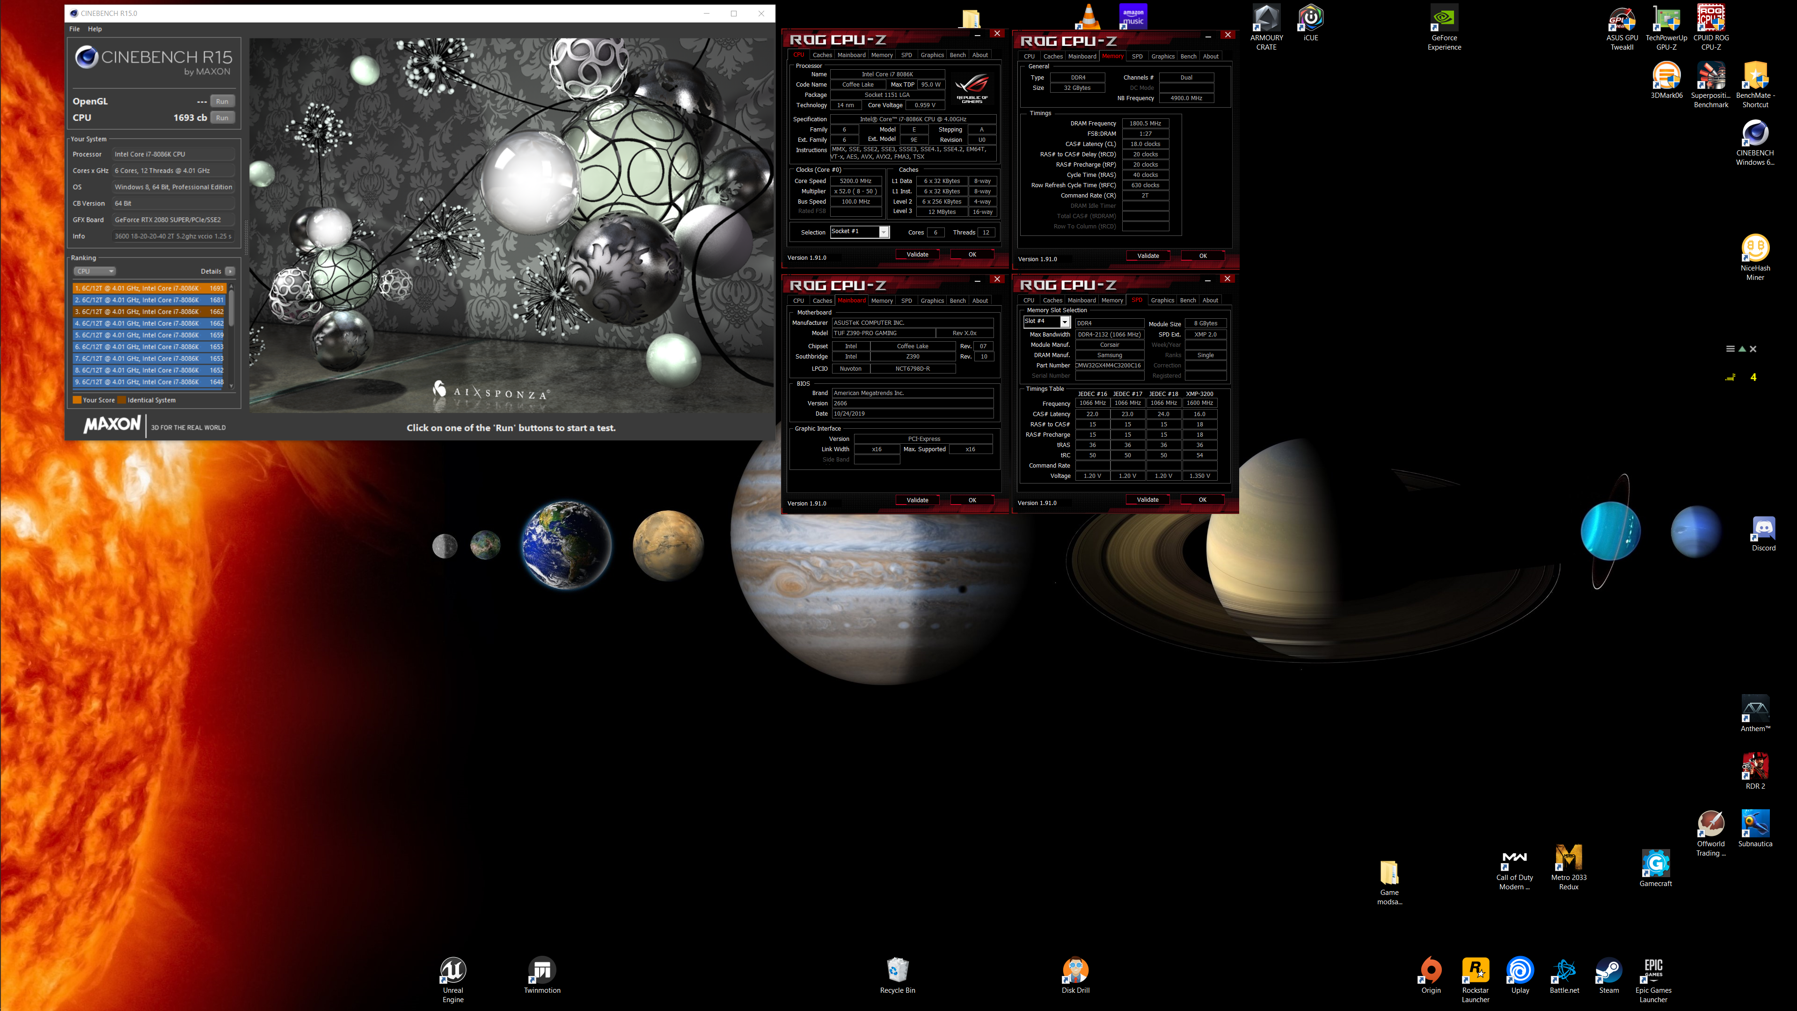Open Slot #4 memory slot dropdown
The height and width of the screenshot is (1011, 1797).
pos(1046,322)
